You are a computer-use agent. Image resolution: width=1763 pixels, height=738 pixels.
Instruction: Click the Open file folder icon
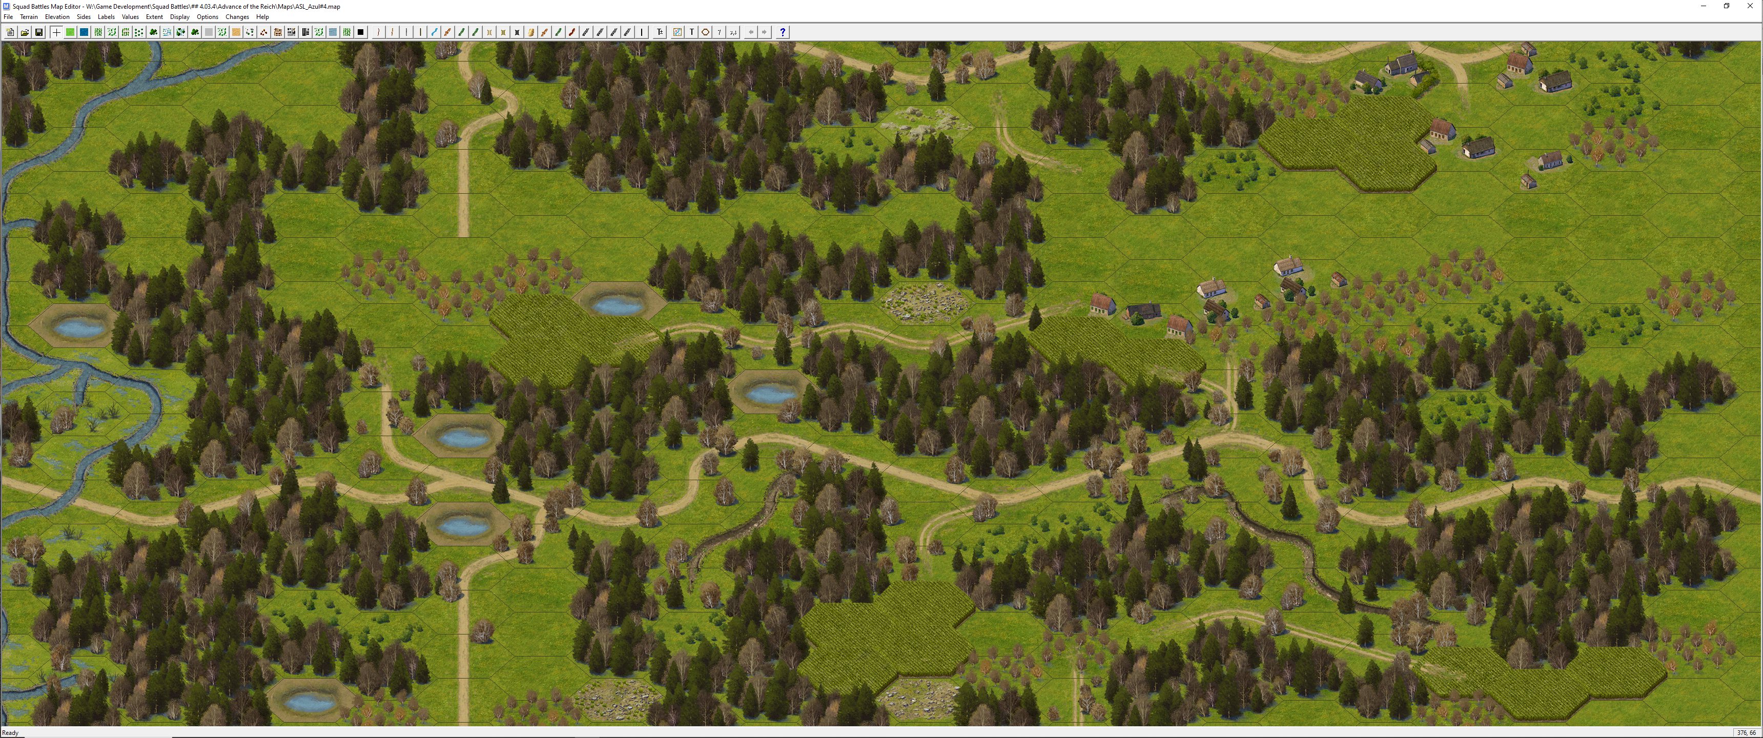point(25,32)
